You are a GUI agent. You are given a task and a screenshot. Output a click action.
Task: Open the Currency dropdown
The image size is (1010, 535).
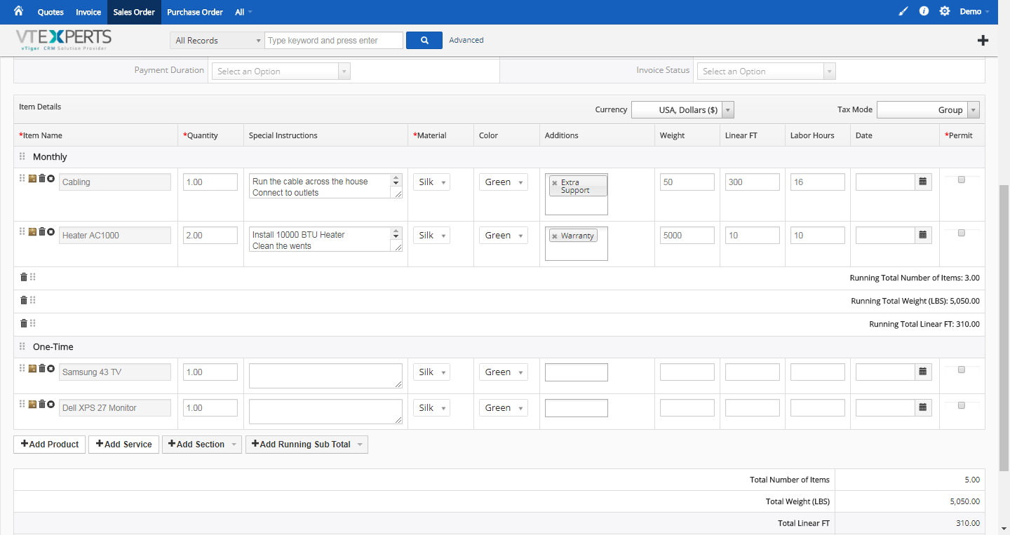(x=727, y=109)
